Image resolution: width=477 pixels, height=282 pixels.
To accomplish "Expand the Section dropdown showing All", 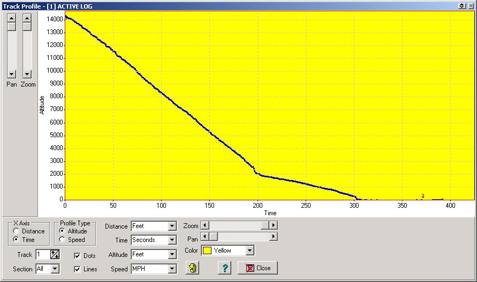I will (x=55, y=269).
